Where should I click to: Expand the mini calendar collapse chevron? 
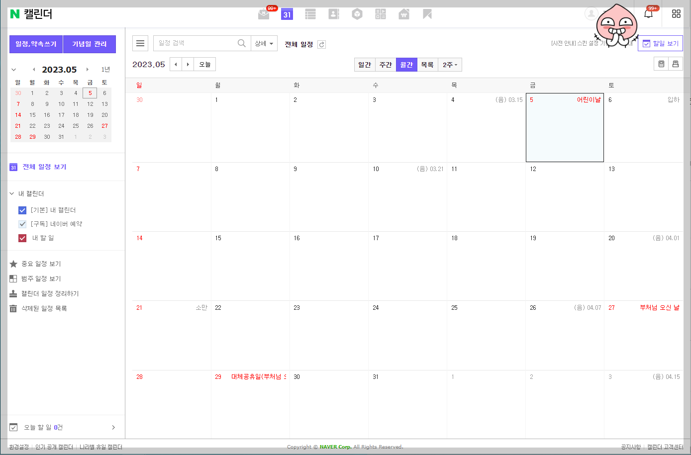(13, 70)
